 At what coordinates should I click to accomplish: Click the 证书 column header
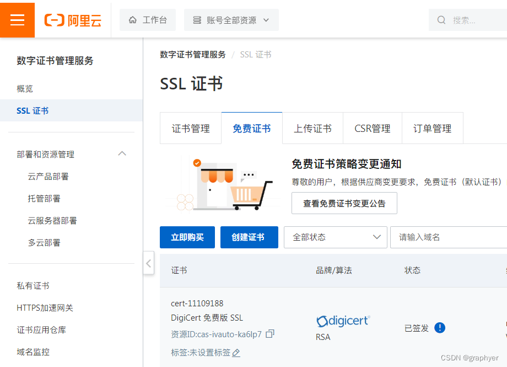(x=179, y=270)
